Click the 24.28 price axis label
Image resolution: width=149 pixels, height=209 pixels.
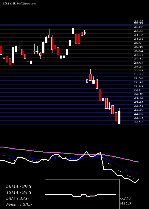click(139, 102)
